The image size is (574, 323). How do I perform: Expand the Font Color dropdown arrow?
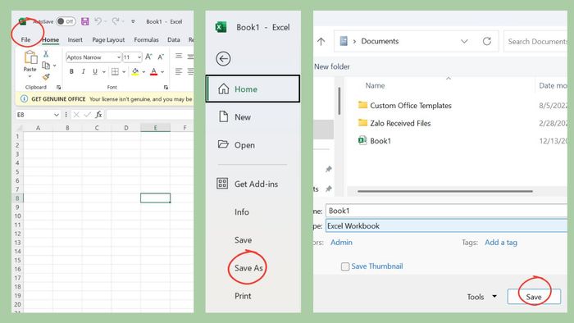tap(162, 72)
